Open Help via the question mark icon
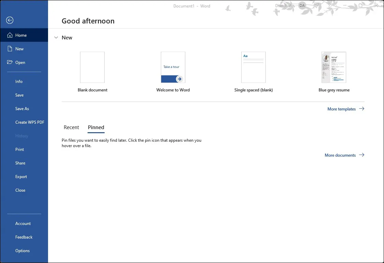Image resolution: width=384 pixels, height=263 pixels. click(x=330, y=6)
